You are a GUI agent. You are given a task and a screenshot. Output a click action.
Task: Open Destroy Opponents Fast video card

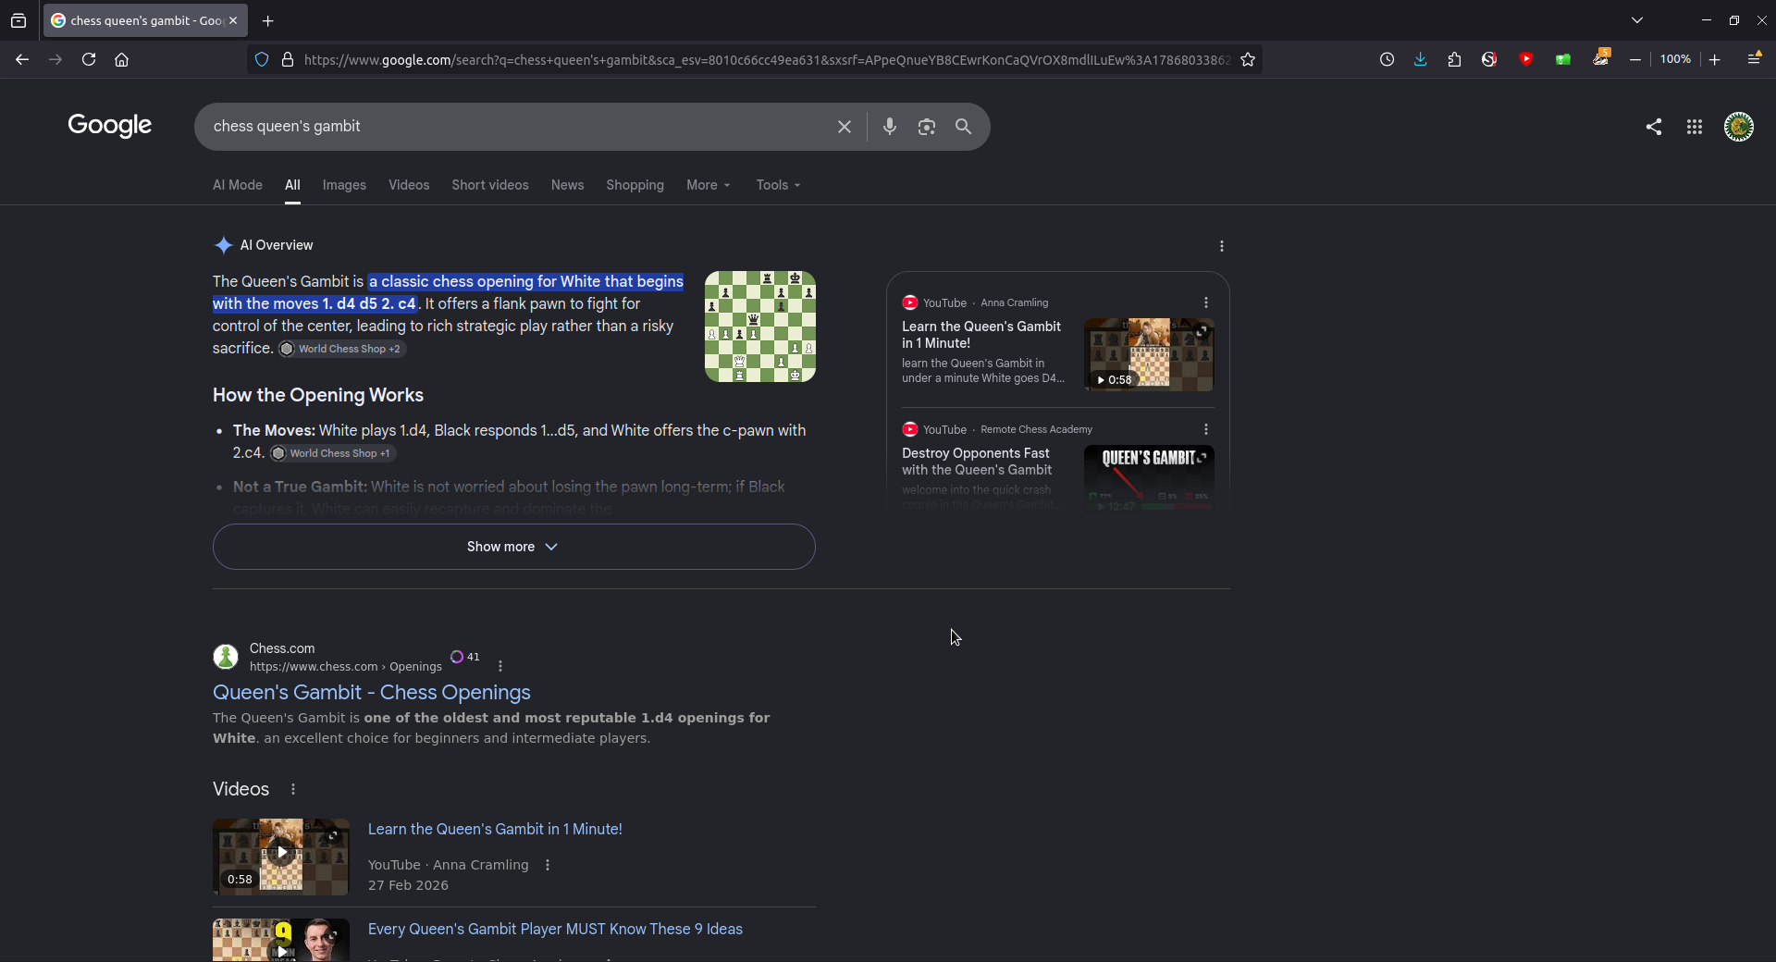click(x=977, y=462)
